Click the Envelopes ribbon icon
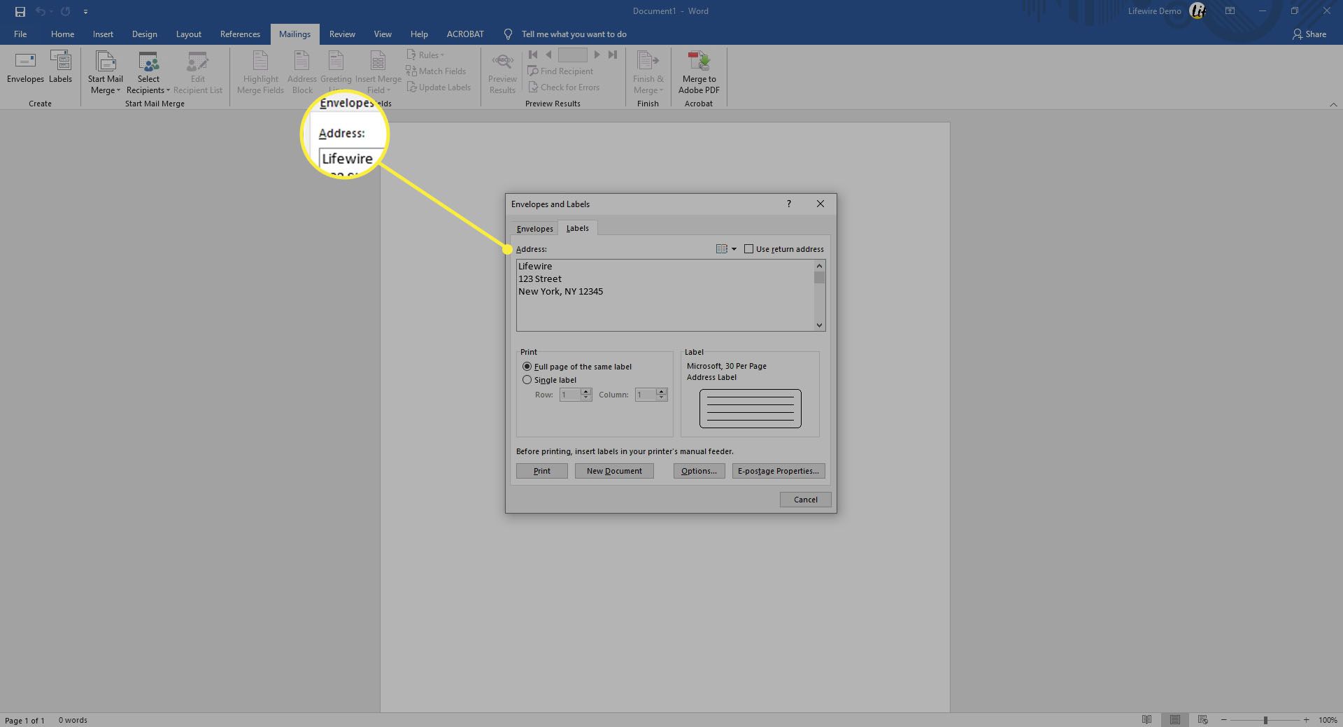Viewport: 1343px width, 727px height. tap(25, 69)
